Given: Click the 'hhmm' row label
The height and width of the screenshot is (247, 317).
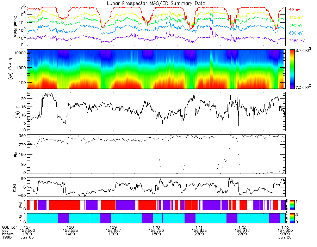Looking at the screenshot, I should [8, 234].
